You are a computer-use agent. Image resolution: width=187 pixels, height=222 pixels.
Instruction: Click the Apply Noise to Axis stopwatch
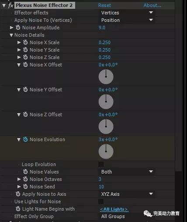[x=18, y=194]
